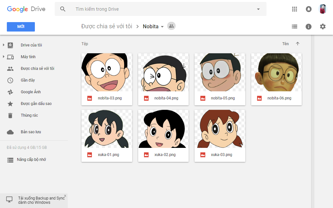The height and width of the screenshot is (208, 333).
Task: Switch to list view icon
Action: (294, 26)
